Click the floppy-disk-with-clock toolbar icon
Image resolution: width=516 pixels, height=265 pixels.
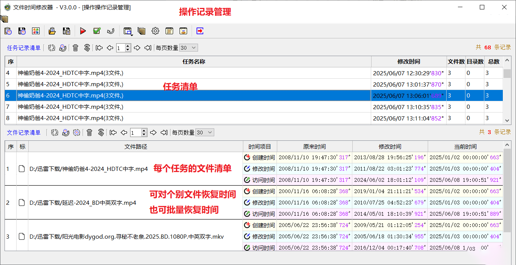[22, 31]
